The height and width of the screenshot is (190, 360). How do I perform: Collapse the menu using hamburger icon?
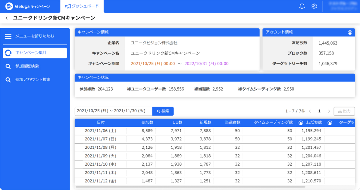8,36
